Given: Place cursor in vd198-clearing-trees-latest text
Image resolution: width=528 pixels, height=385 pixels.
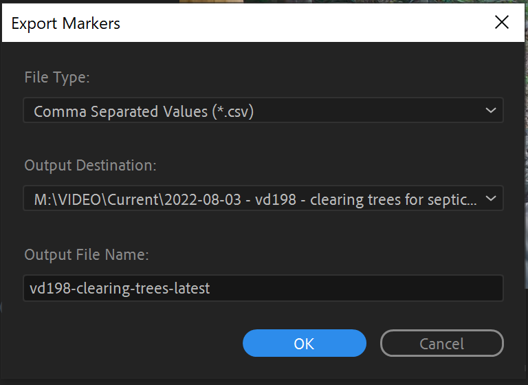Looking at the screenshot, I should coord(120,288).
